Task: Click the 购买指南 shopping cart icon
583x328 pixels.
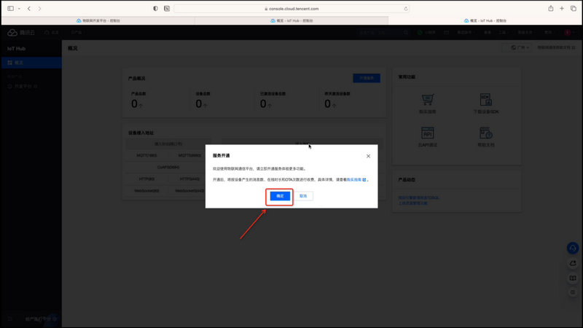Action: click(428, 99)
